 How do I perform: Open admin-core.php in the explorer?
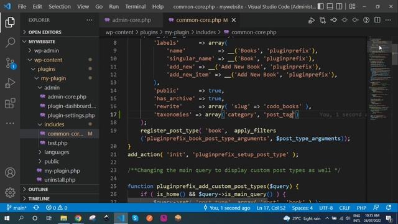tap(67, 97)
